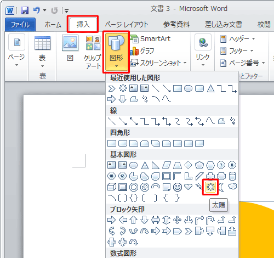Select the No Symbol shape
Viewport: 274px width, 258px height.
point(145,187)
